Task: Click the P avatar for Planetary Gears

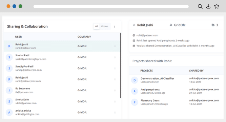Action: click(135, 102)
